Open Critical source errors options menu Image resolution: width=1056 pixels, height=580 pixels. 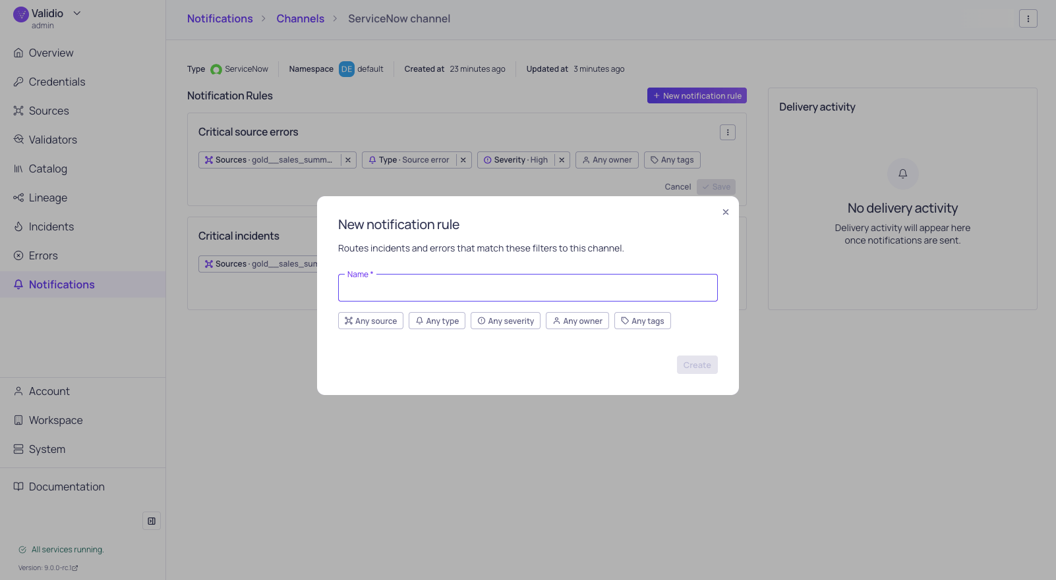(728, 132)
